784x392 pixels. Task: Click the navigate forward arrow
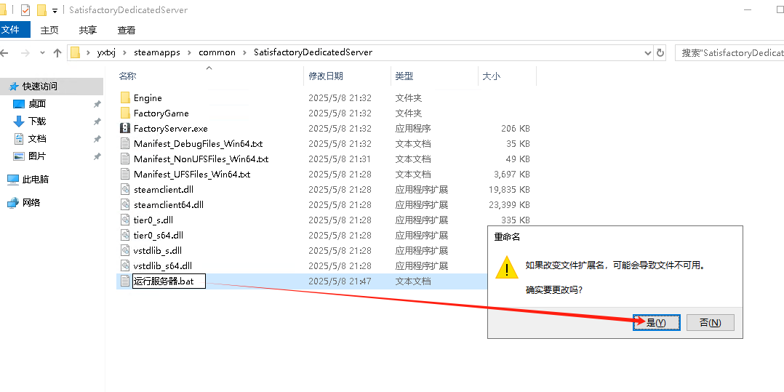pyautogui.click(x=25, y=52)
